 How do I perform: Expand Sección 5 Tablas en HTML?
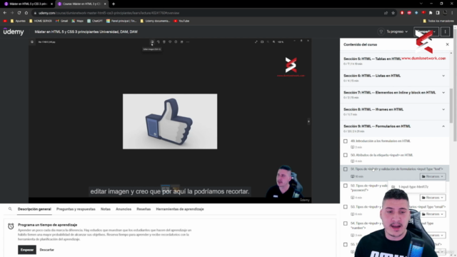tap(395, 61)
